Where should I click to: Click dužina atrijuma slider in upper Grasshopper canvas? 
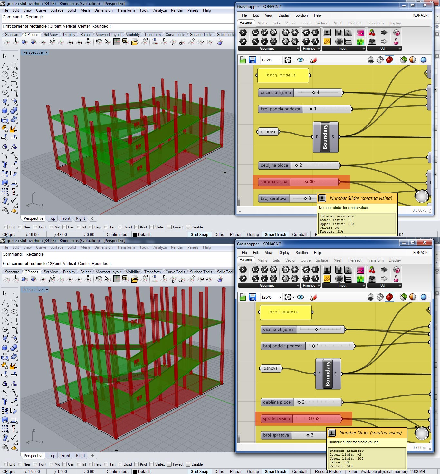(x=301, y=93)
